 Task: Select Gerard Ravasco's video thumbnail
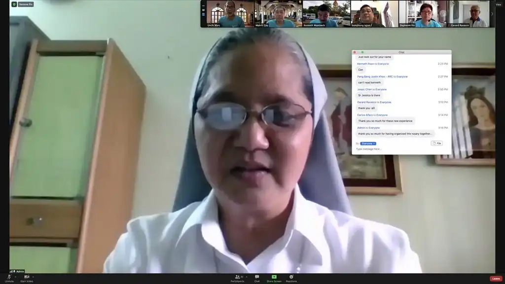(x=469, y=14)
